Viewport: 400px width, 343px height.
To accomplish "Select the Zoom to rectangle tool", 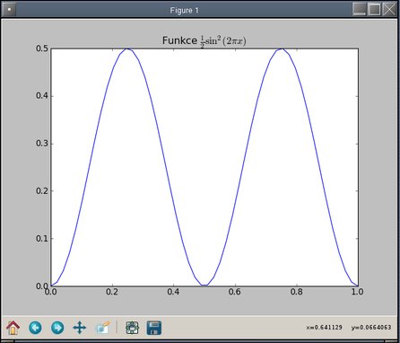I will point(102,328).
